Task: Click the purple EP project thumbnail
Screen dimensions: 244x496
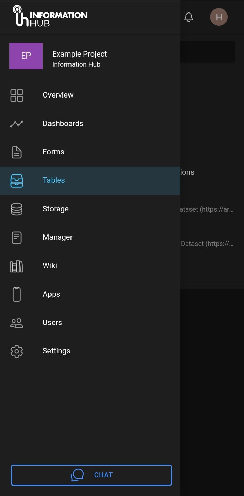Action: tap(26, 56)
